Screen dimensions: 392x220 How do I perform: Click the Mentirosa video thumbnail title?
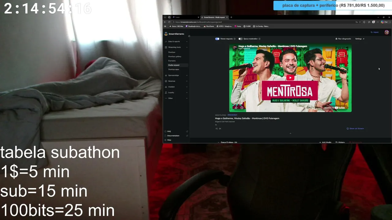click(273, 46)
